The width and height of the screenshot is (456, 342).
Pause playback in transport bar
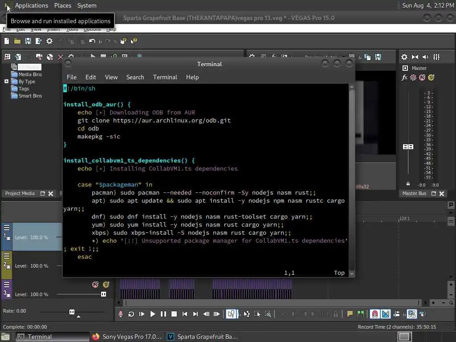pyautogui.click(x=163, y=314)
